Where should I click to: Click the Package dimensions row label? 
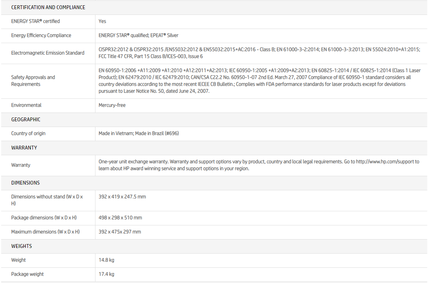[x=44, y=218]
